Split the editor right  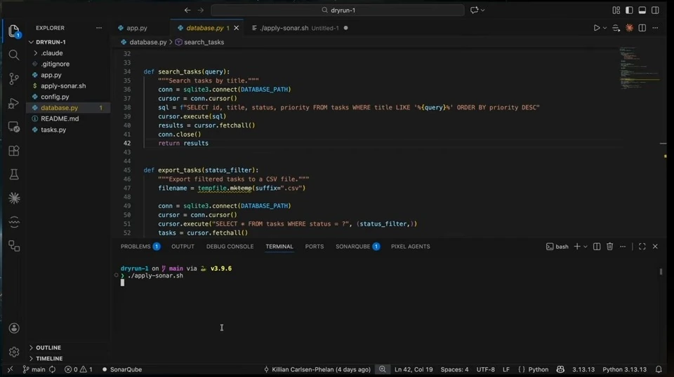coord(642,28)
